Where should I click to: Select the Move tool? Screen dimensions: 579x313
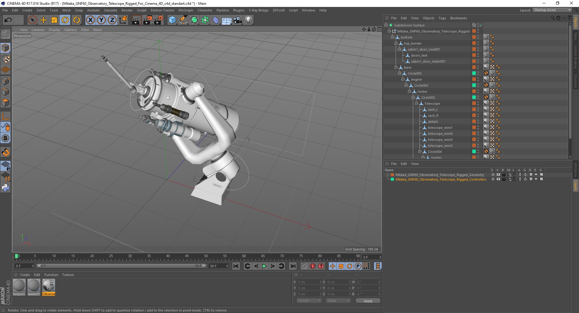43,20
